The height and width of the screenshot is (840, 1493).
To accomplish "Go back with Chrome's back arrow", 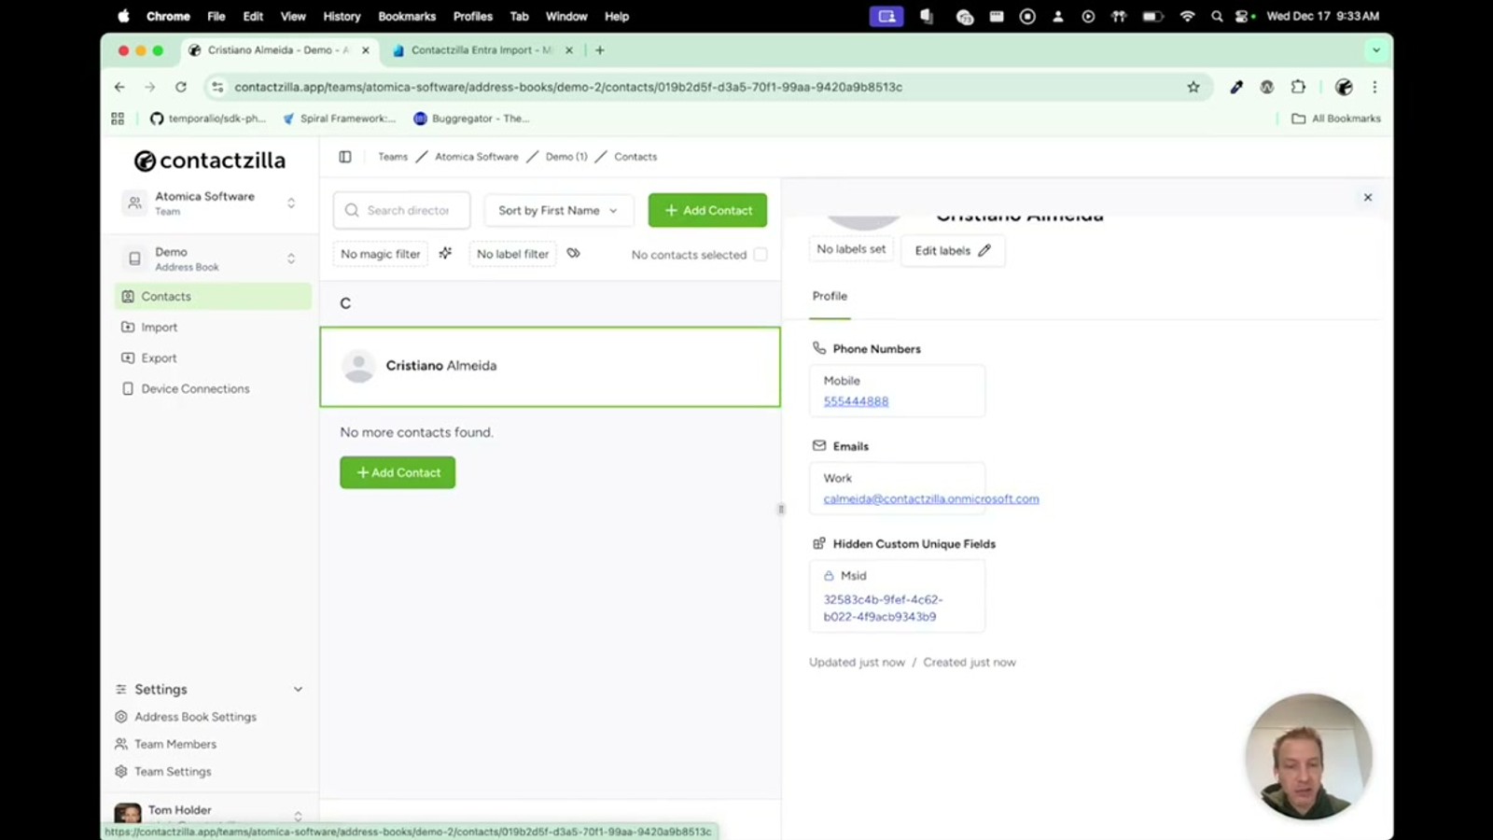I will pyautogui.click(x=119, y=87).
